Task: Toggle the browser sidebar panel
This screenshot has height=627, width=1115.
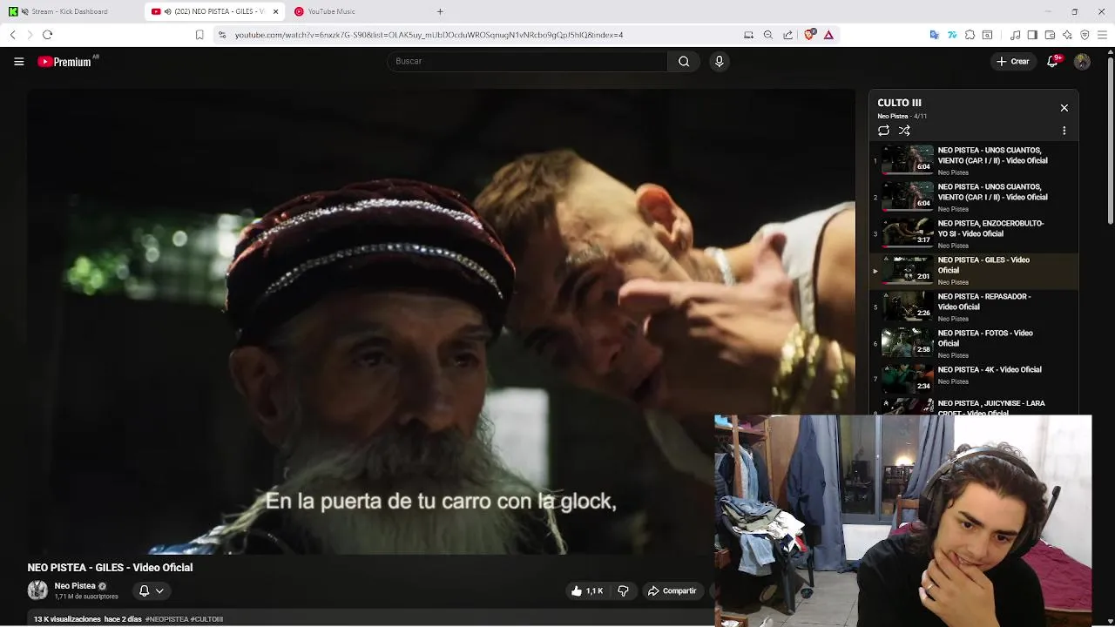Action: coord(1032,35)
